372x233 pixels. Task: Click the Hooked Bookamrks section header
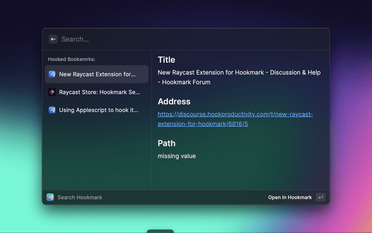[x=71, y=59]
